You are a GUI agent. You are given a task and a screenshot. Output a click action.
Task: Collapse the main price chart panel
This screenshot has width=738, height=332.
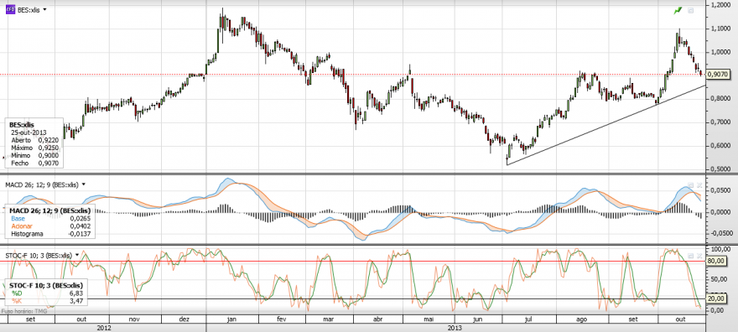[690, 10]
